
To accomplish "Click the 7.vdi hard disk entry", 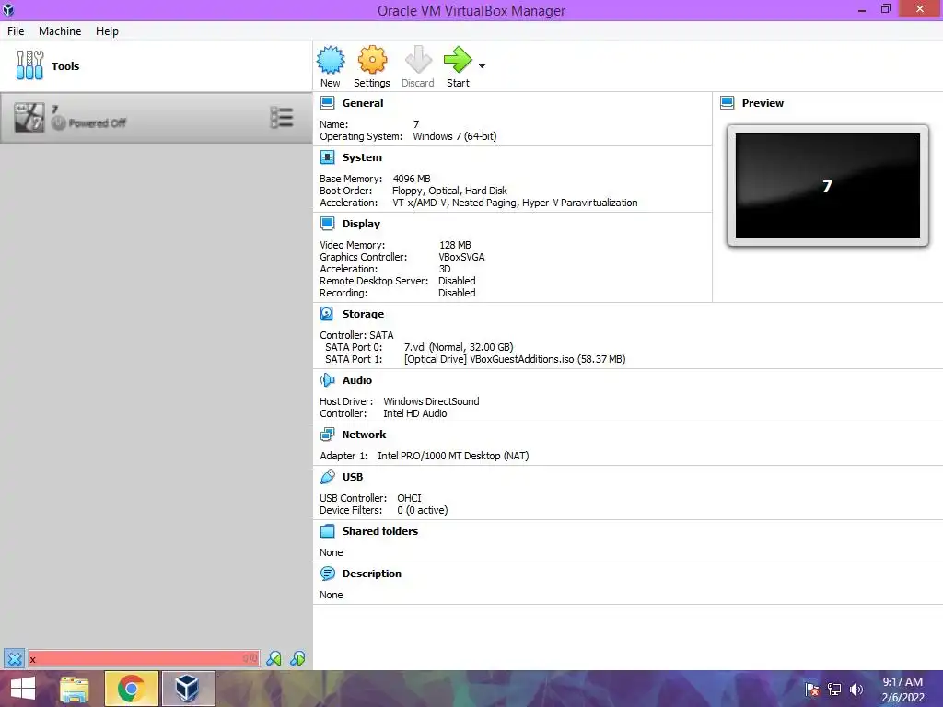I will pos(459,347).
